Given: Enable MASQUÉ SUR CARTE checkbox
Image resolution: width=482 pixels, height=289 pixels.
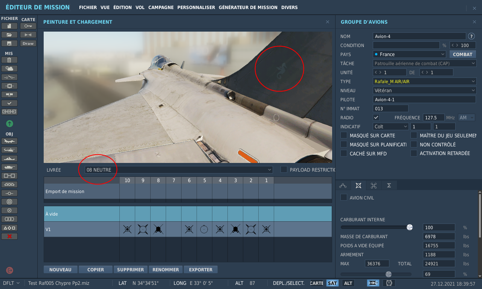Looking at the screenshot, I should pyautogui.click(x=343, y=135).
